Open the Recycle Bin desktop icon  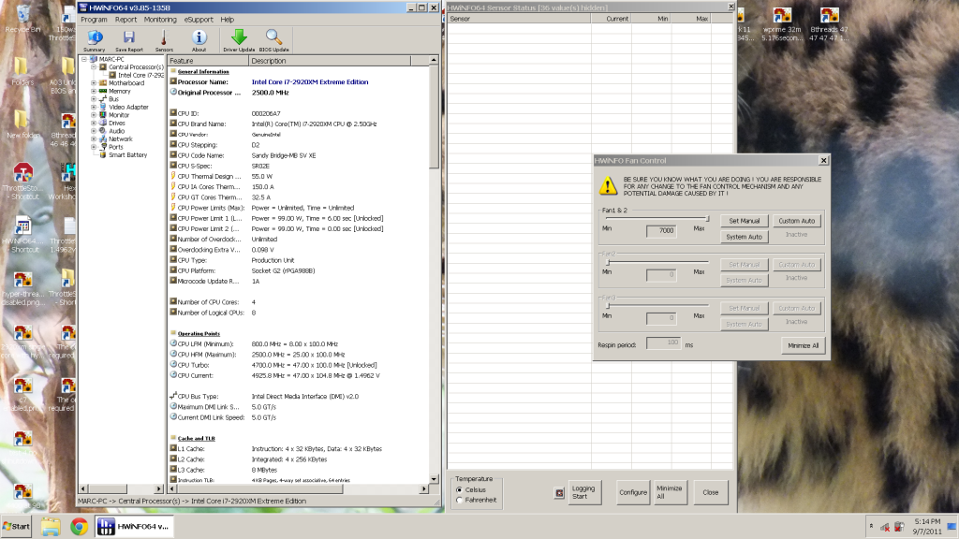click(x=22, y=19)
